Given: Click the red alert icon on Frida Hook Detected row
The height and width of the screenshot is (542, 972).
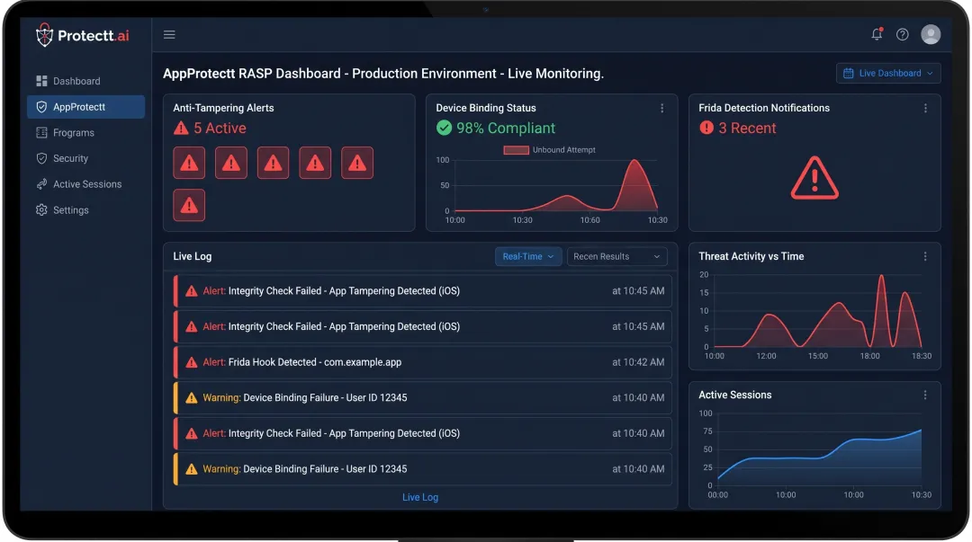Looking at the screenshot, I should click(x=192, y=362).
